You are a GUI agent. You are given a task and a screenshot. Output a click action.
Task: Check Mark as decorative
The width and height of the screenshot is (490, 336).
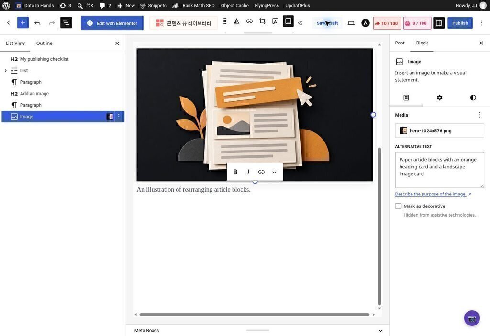pos(398,206)
